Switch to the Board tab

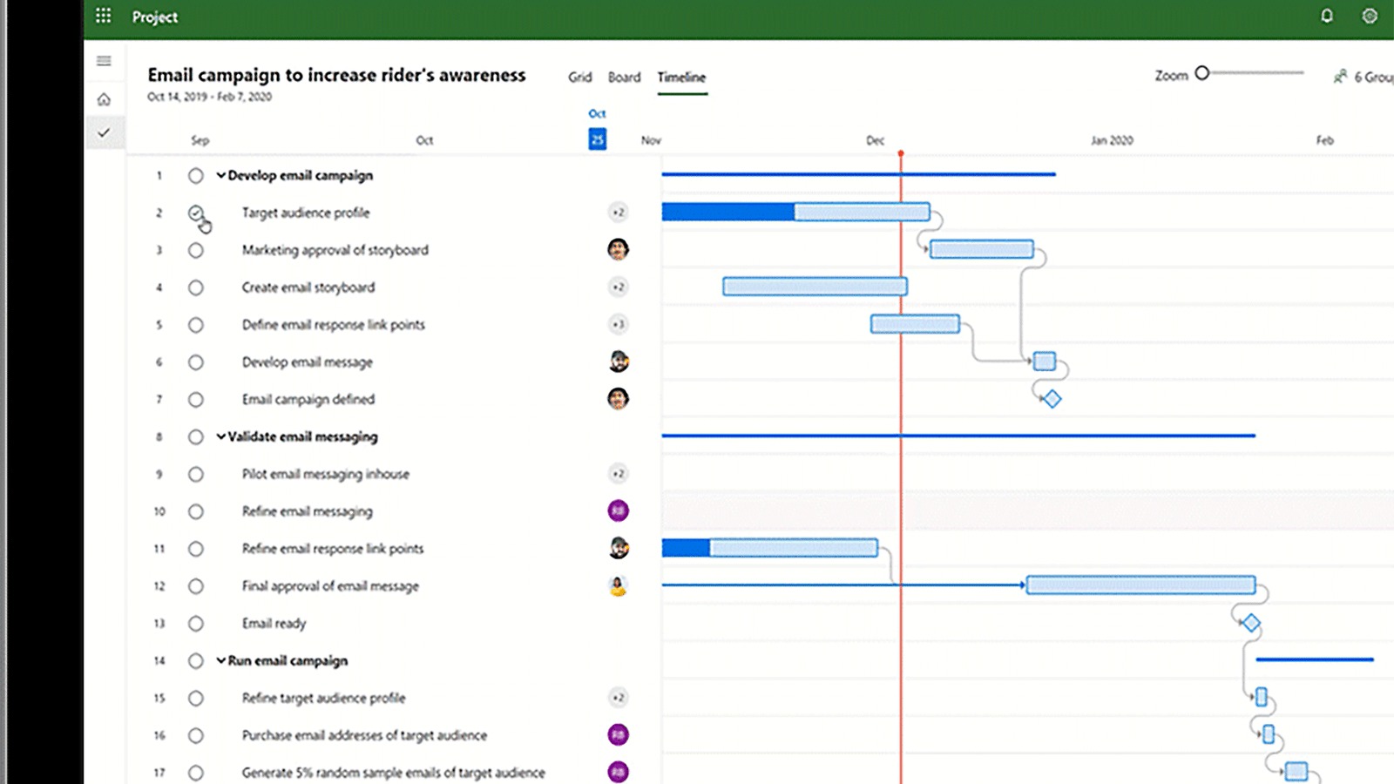click(624, 77)
